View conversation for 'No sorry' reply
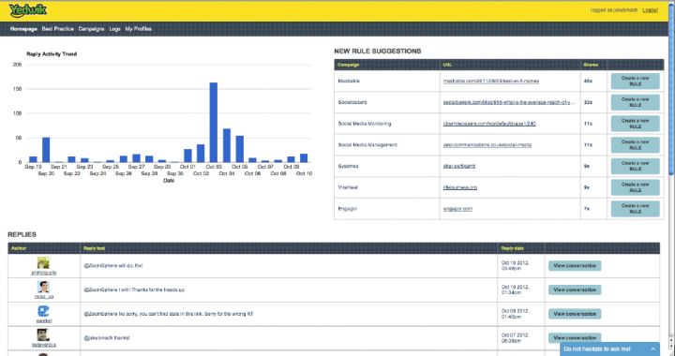The image size is (675, 356). pos(575,314)
